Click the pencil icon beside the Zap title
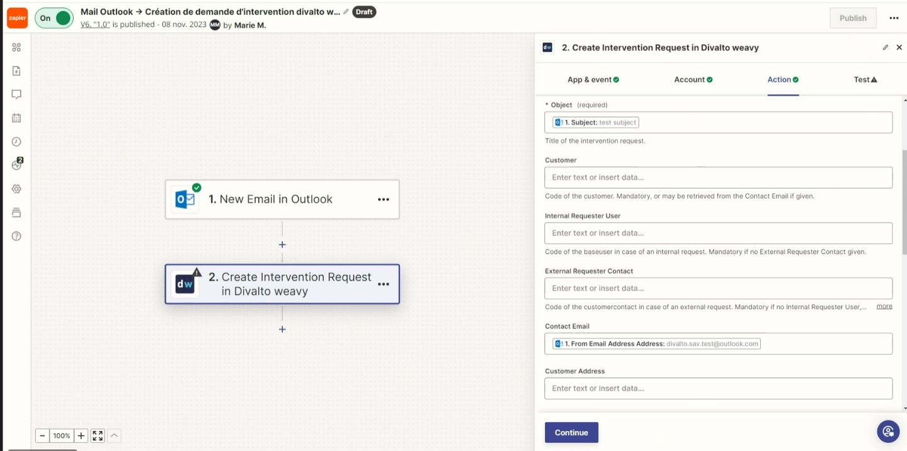 tap(346, 12)
